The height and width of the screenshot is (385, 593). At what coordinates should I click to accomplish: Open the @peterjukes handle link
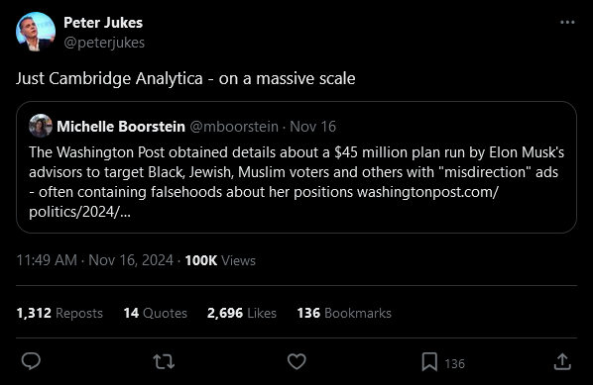pos(104,43)
